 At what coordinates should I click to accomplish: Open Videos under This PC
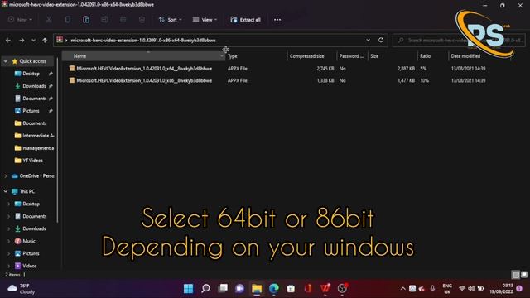[26, 266]
